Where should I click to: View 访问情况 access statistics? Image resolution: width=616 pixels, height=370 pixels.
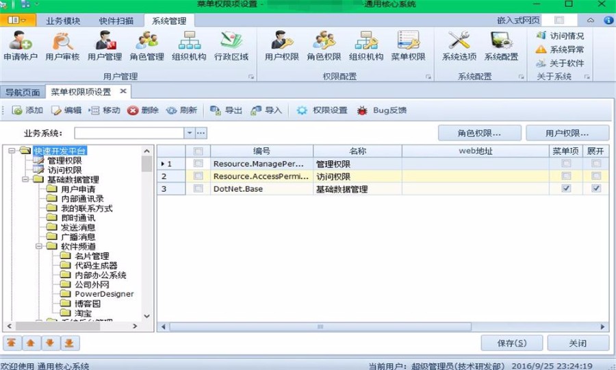click(x=561, y=36)
